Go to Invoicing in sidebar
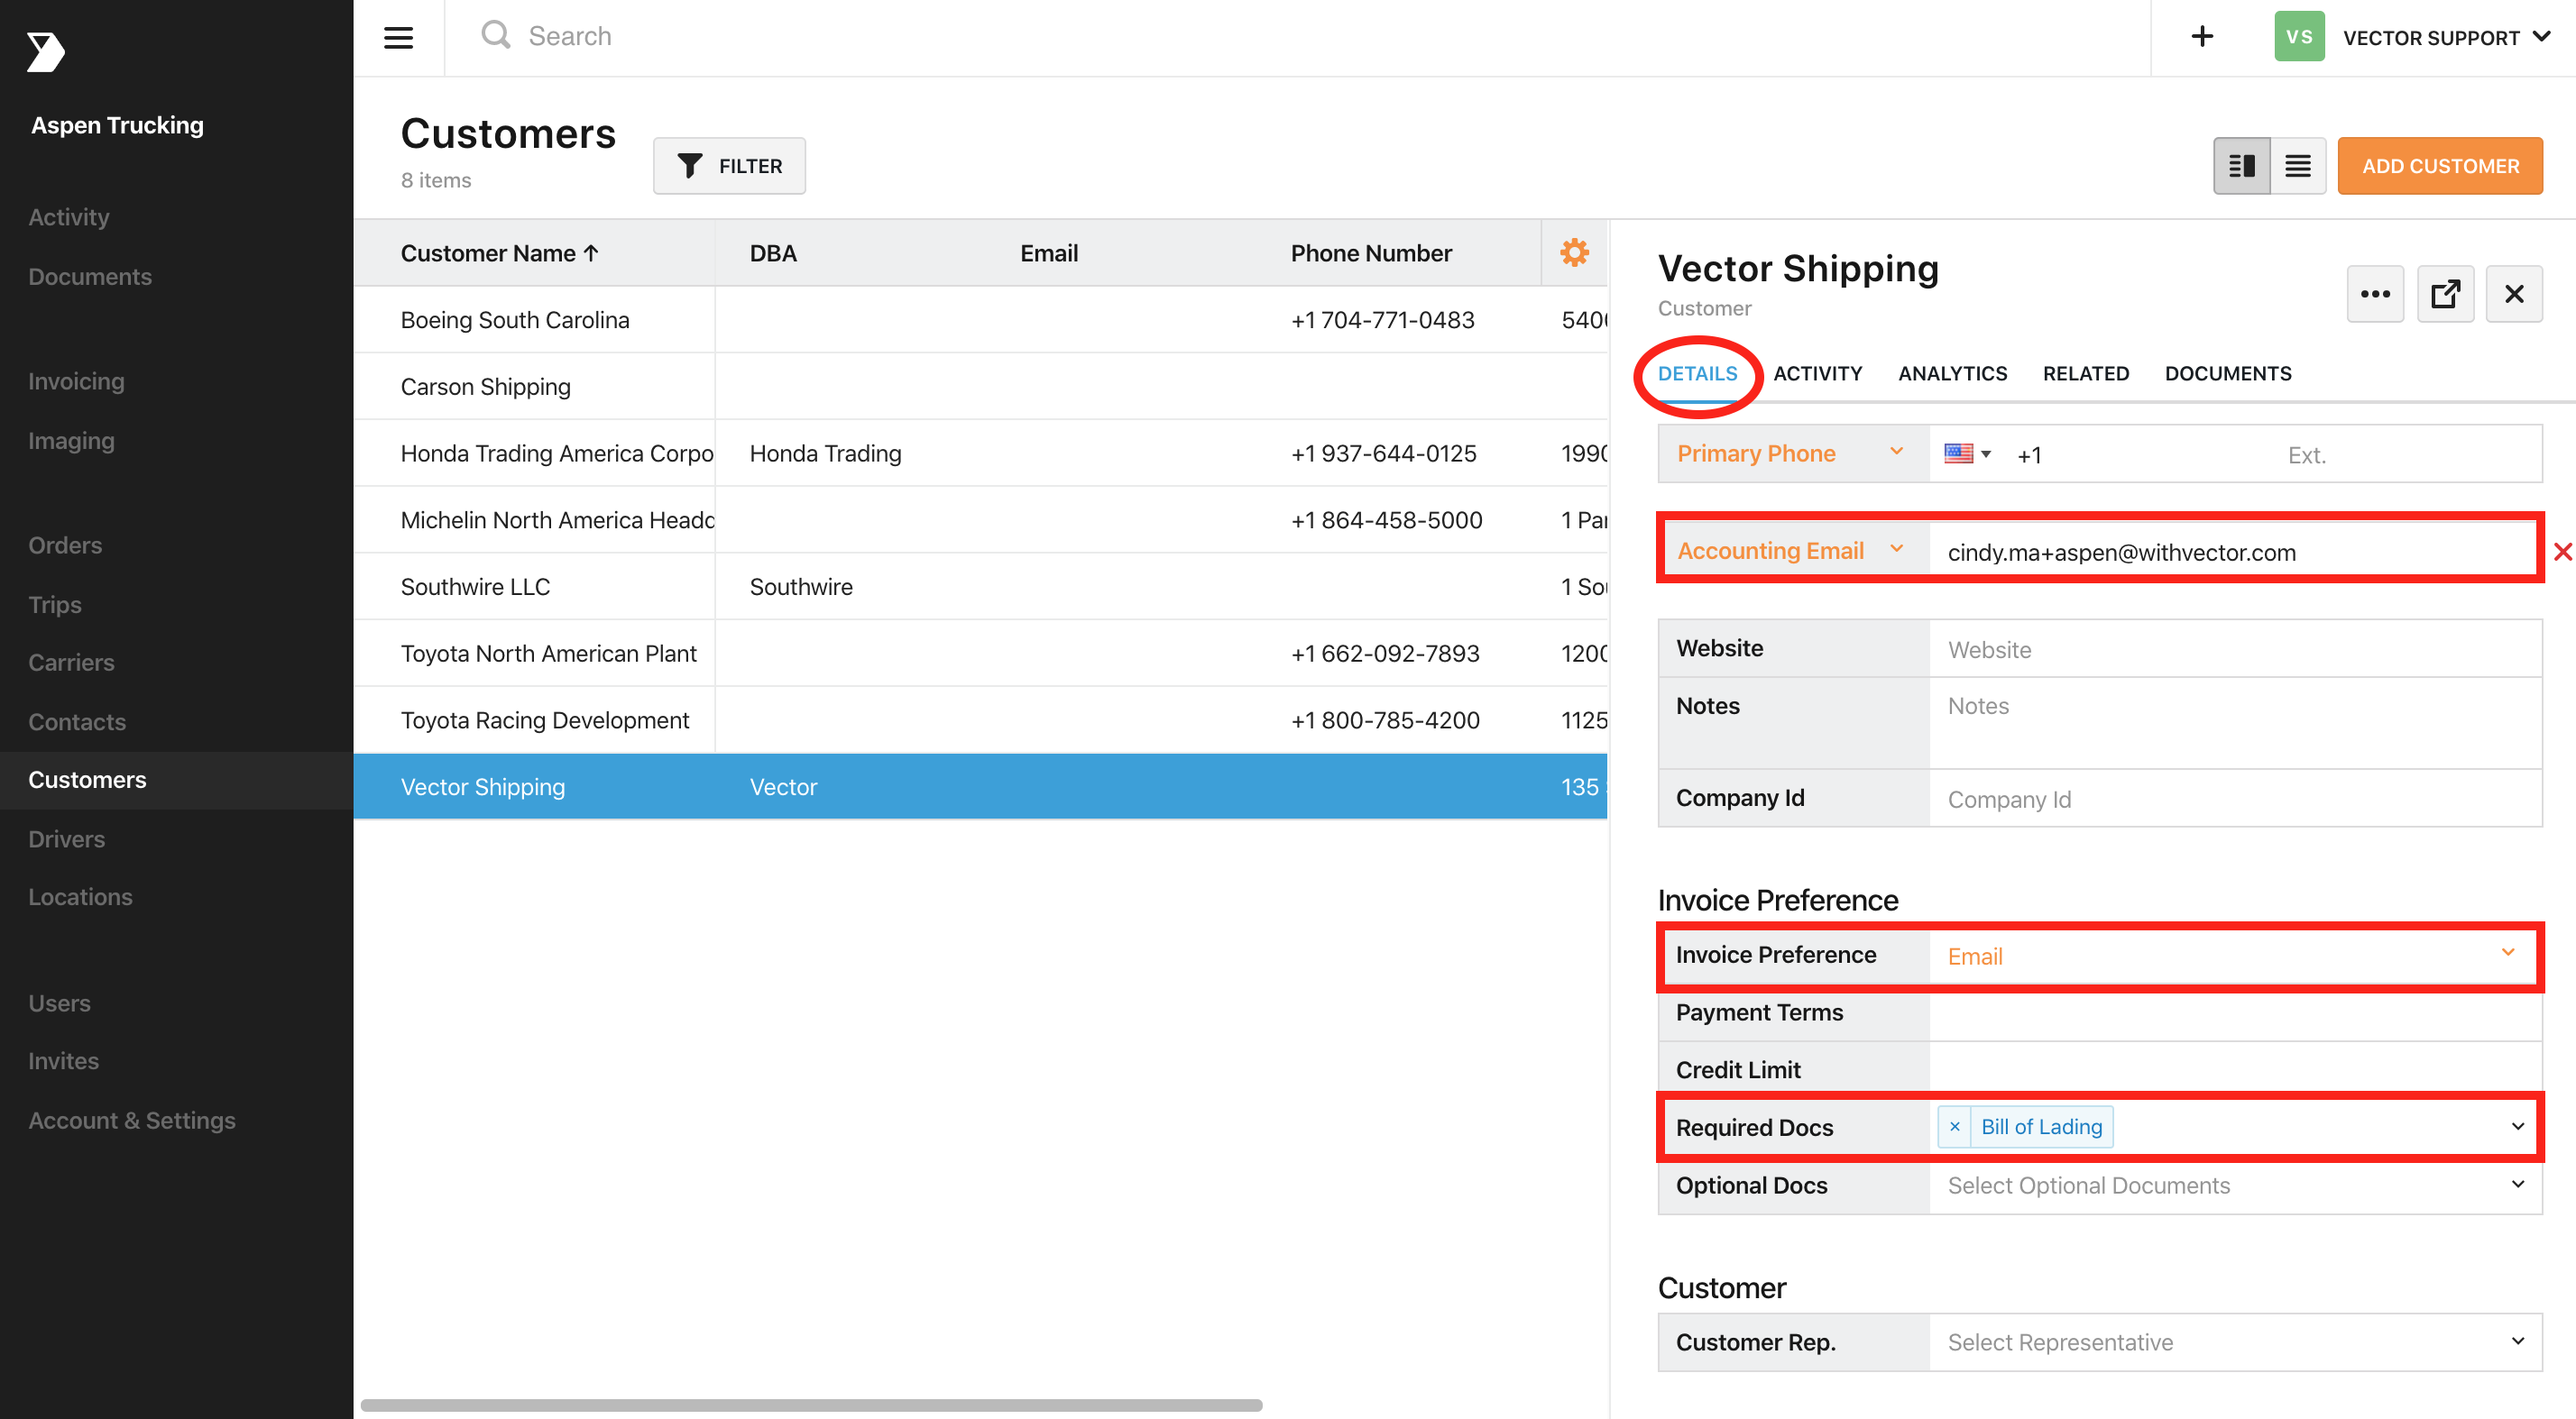 pos(76,380)
